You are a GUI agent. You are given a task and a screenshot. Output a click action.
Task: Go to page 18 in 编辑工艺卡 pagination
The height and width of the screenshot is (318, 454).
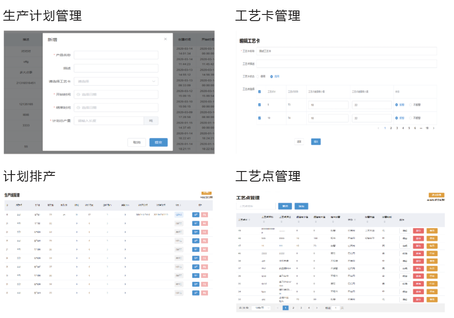(x=427, y=128)
